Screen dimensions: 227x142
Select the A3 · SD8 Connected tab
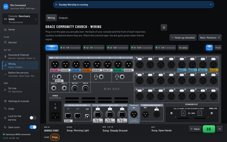(117, 48)
